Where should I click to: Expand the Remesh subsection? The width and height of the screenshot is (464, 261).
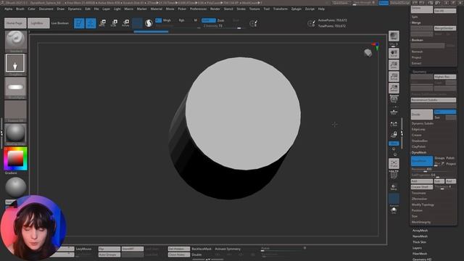click(x=417, y=51)
